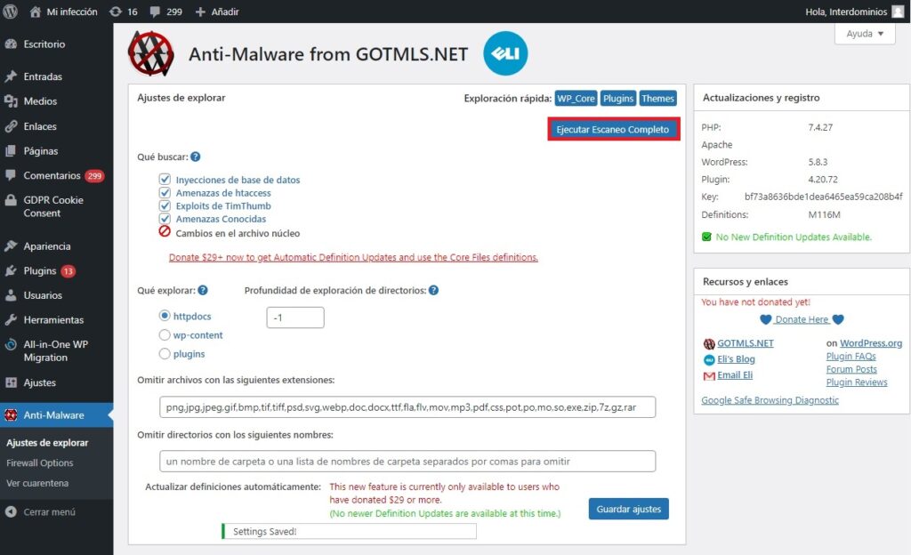The image size is (911, 555).
Task: Click the omit directories names field
Action: pos(407,462)
